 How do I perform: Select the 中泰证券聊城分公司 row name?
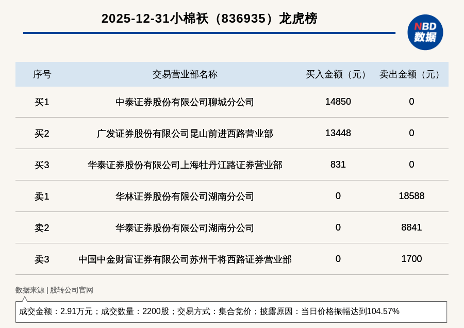[185, 102]
